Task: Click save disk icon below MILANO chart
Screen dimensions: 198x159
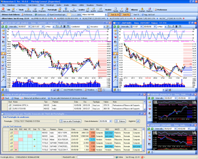Action: pyautogui.click(x=54, y=90)
